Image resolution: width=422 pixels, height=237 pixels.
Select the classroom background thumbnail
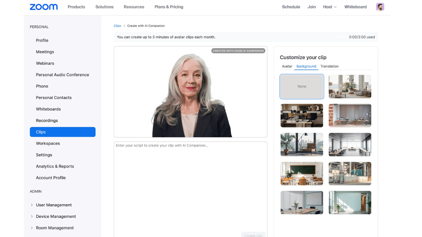pyautogui.click(x=302, y=173)
